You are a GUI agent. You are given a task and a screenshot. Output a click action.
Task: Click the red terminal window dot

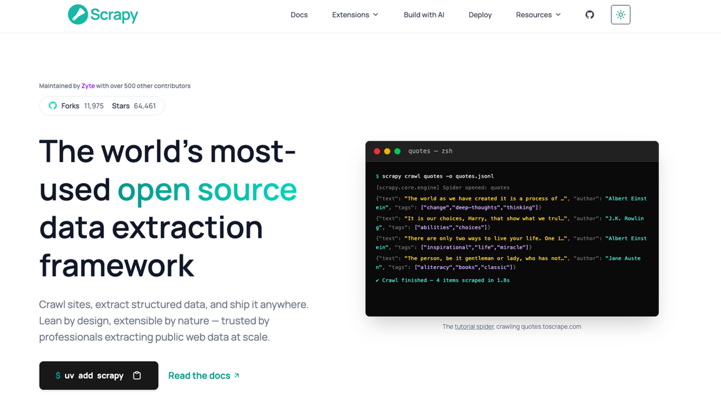(377, 151)
